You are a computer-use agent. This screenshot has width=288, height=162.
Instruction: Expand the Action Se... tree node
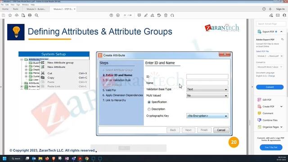tap(22, 86)
